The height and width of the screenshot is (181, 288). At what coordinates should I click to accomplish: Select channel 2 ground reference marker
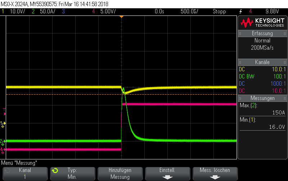tap(3, 142)
